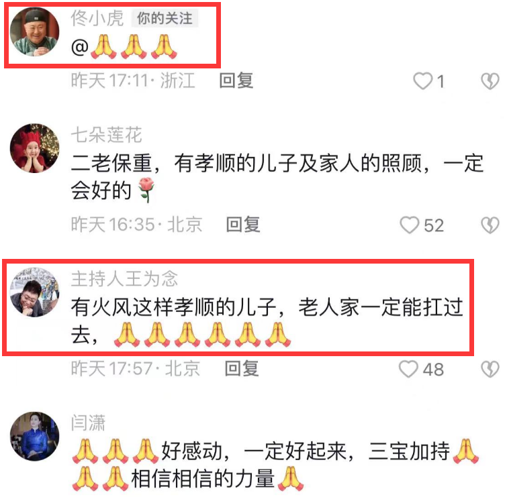507x497 pixels.
Task: Dislike 主持人王为念's comment
Action: (490, 369)
